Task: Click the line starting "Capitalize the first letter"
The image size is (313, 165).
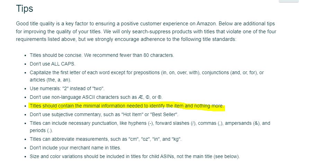Action: [x=147, y=72]
